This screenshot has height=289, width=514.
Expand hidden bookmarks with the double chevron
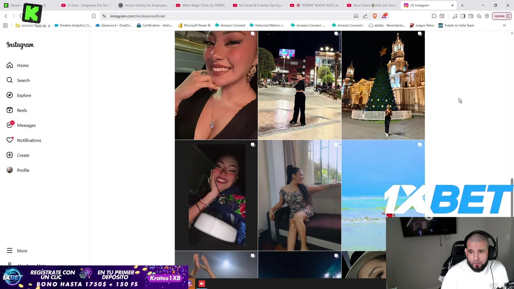pyautogui.click(x=504, y=25)
